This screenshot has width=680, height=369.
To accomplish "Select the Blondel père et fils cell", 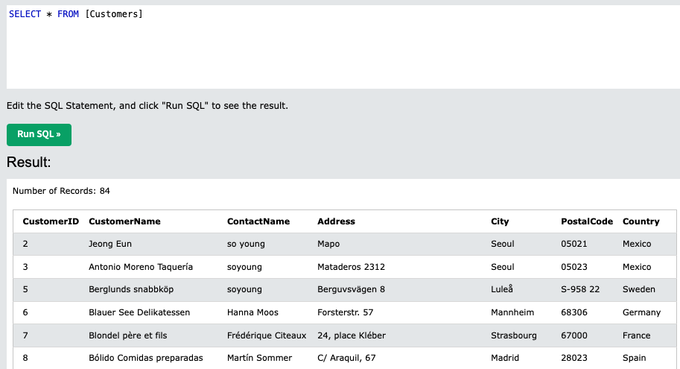I will click(128, 335).
